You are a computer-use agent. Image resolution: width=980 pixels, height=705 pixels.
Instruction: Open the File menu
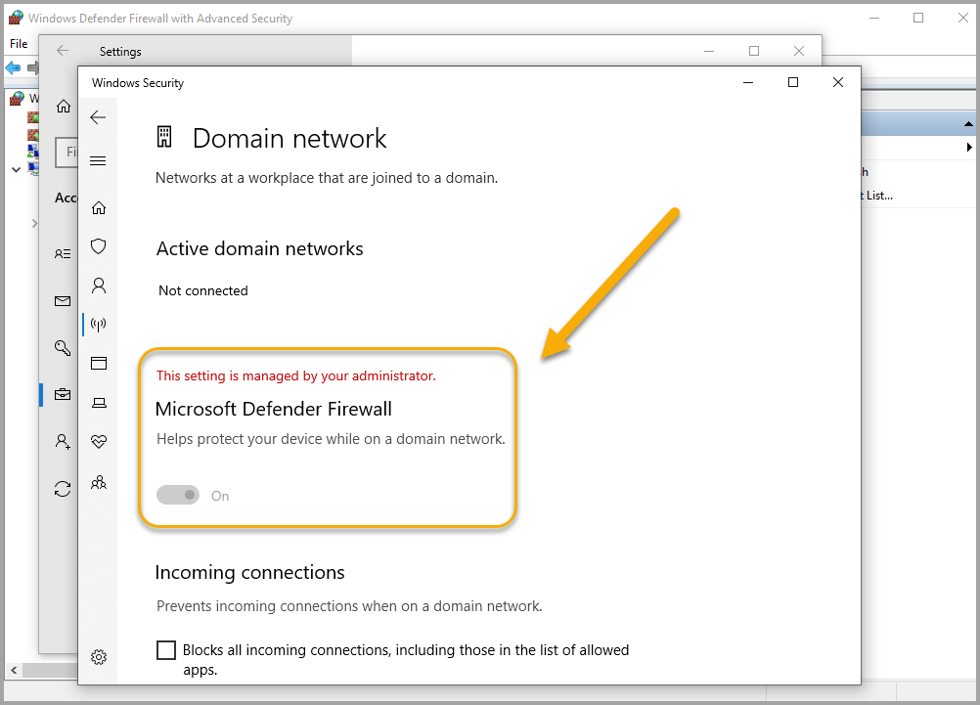19,44
